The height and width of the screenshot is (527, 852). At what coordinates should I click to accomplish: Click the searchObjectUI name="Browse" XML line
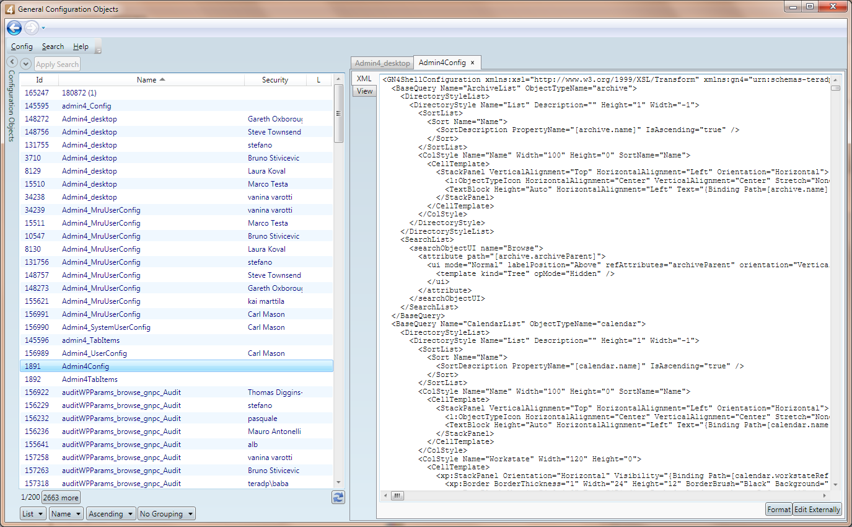[x=476, y=248]
